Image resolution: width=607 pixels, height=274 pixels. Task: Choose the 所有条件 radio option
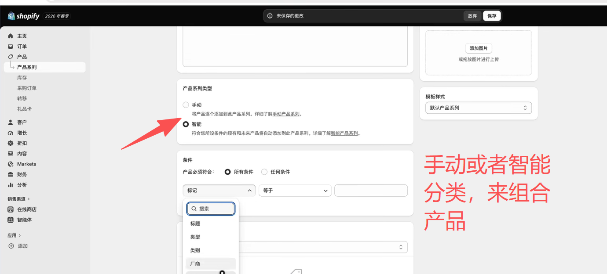click(227, 172)
